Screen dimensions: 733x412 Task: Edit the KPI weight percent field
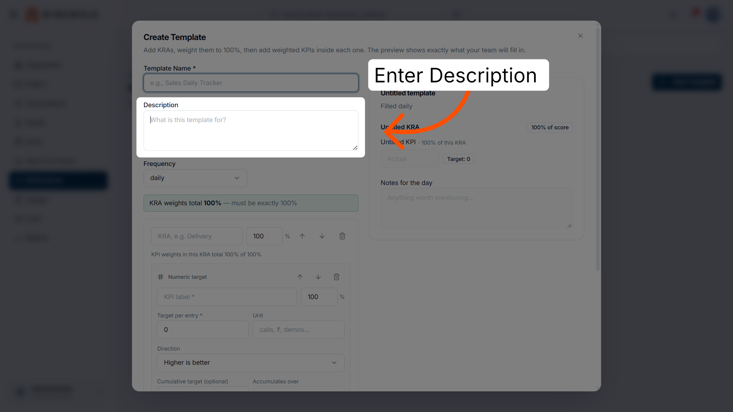coord(319,297)
